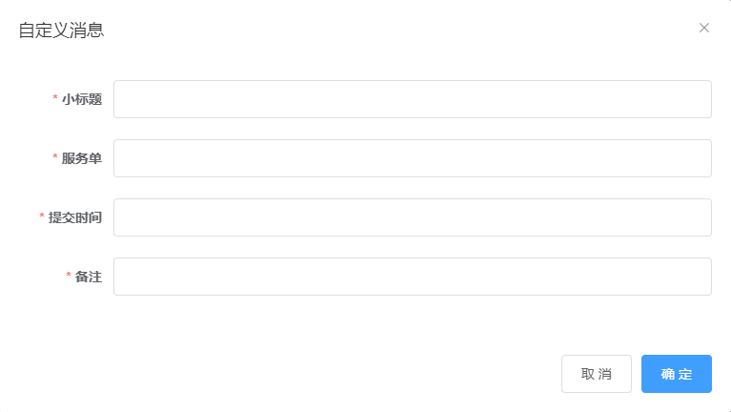Dismiss the form using 取消
The height and width of the screenshot is (412, 731).
pyautogui.click(x=596, y=374)
